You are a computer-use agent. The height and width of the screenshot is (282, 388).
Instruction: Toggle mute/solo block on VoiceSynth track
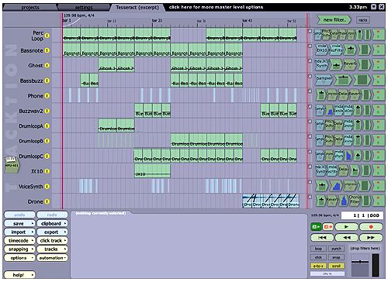tap(379, 185)
